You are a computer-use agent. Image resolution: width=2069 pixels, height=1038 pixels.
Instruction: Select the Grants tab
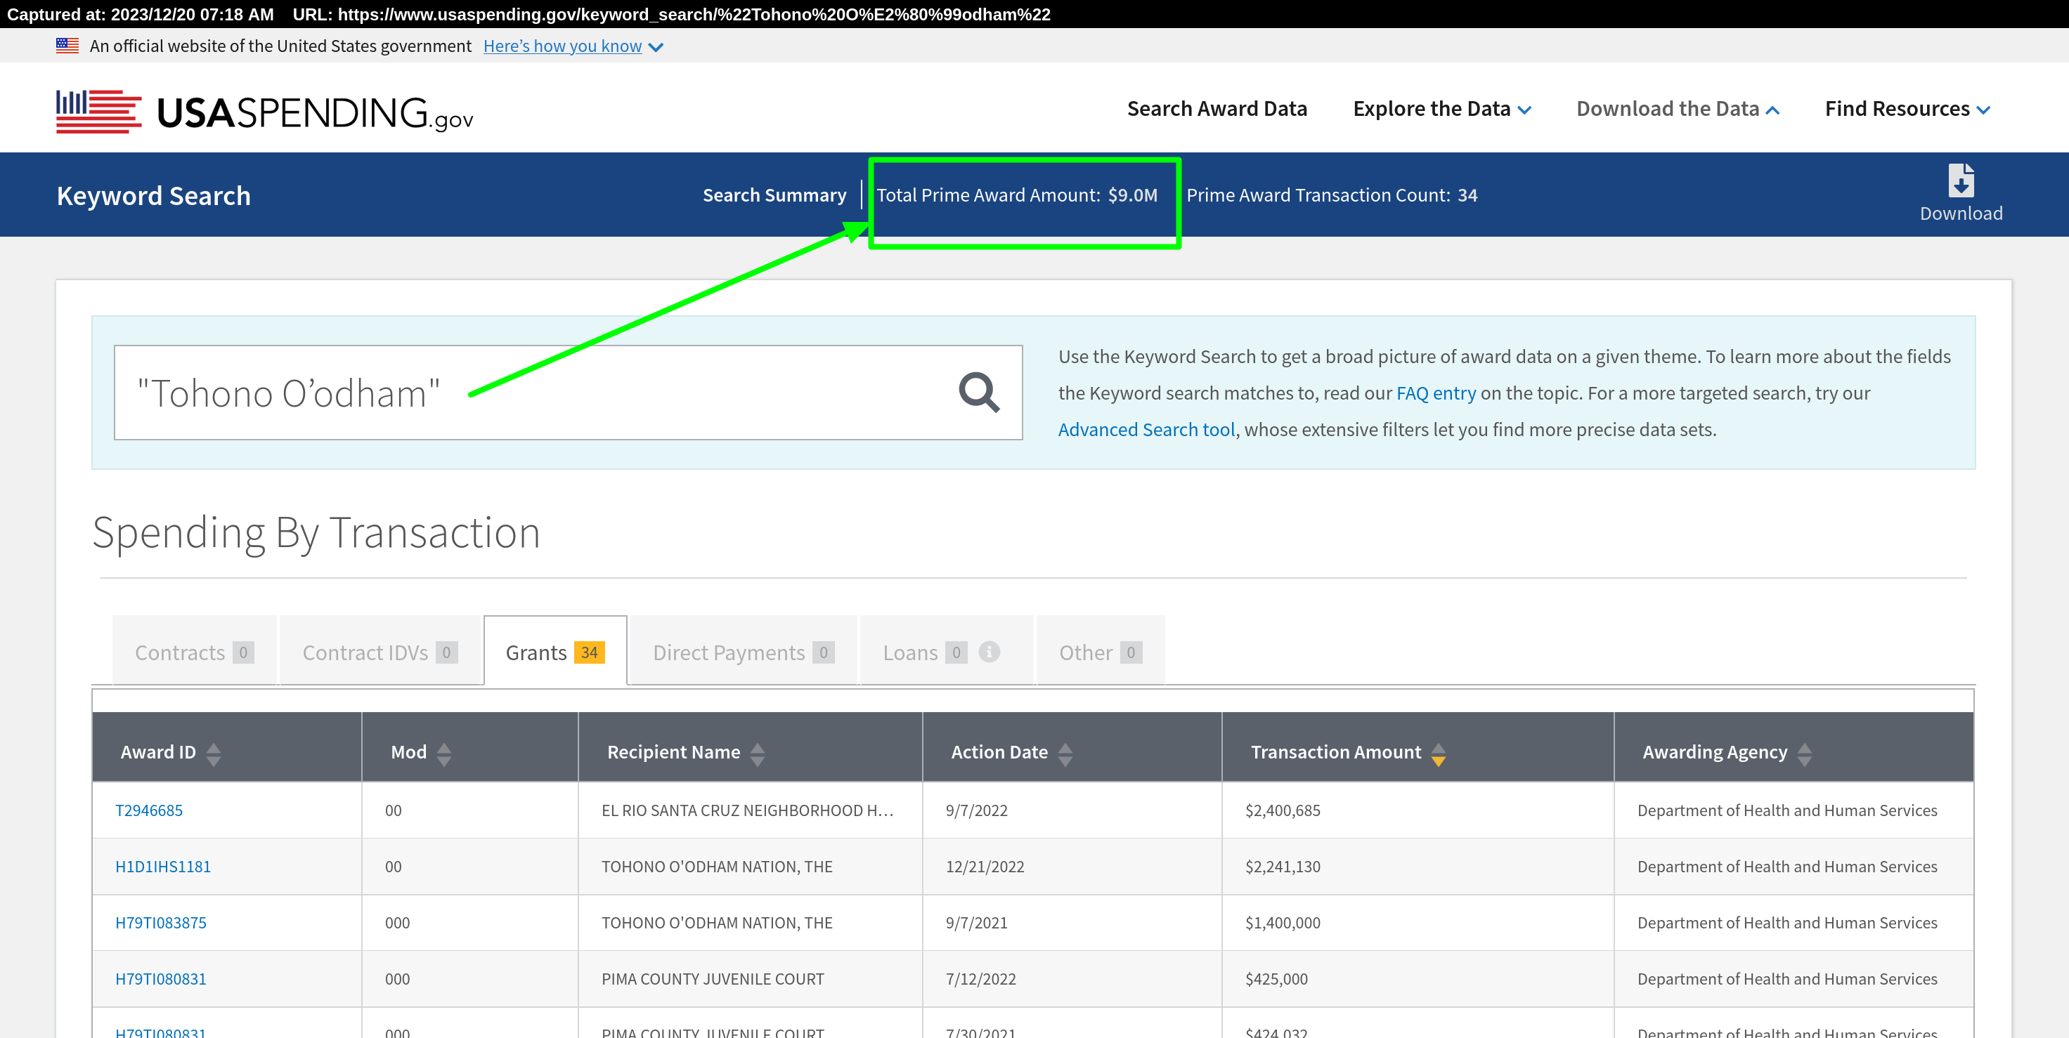point(555,651)
